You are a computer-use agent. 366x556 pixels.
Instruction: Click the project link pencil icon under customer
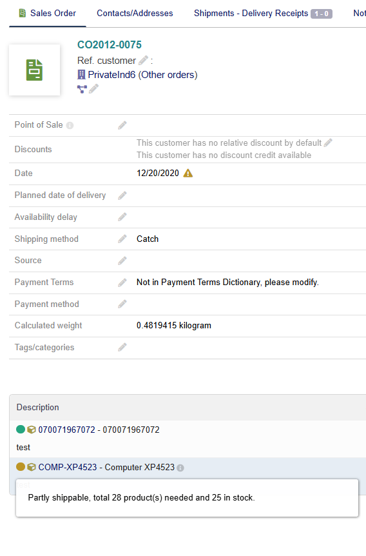(x=93, y=88)
